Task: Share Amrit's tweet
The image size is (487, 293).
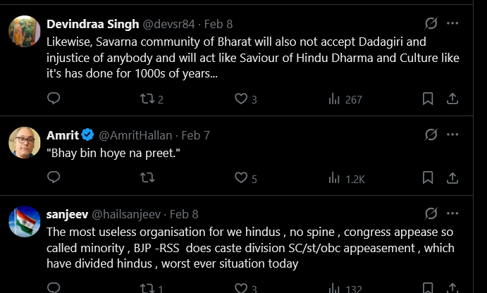Action: pos(454,178)
